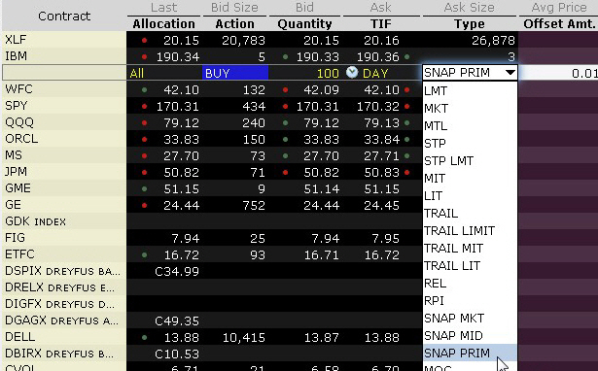Click the BUY action cell in order row
598x371 pixels.
click(x=235, y=73)
